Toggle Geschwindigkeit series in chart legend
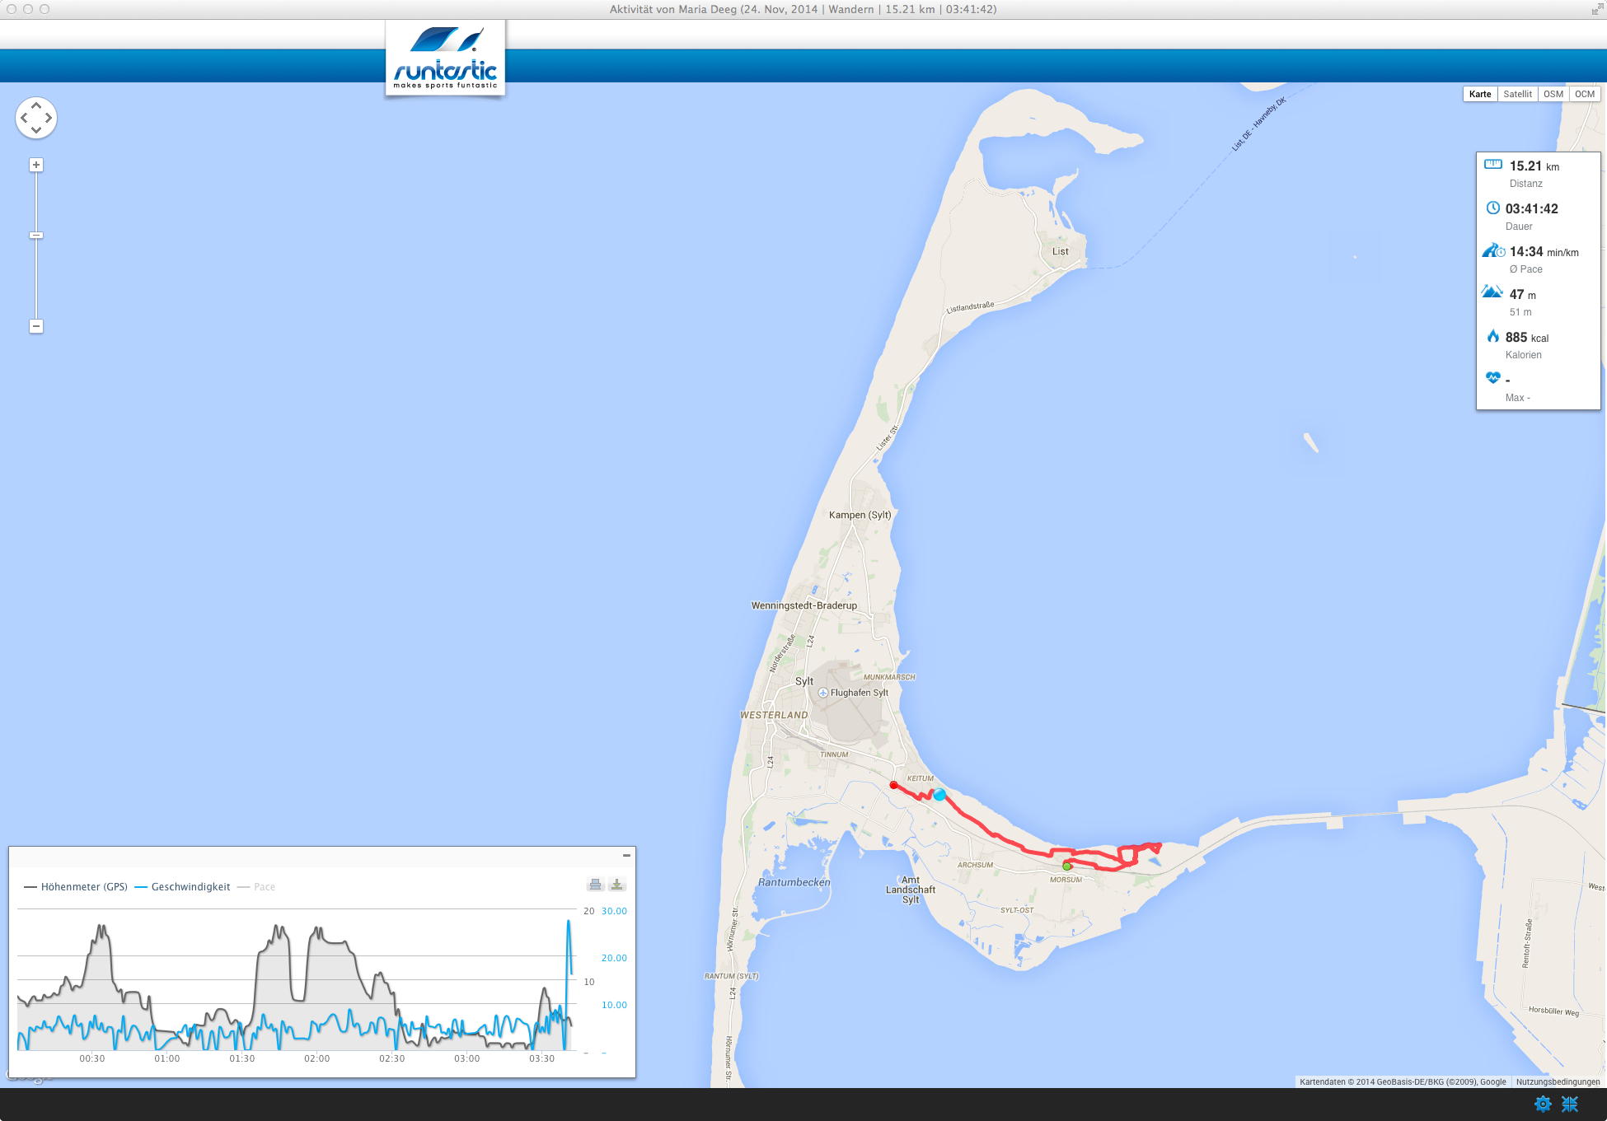1607x1121 pixels. click(190, 887)
